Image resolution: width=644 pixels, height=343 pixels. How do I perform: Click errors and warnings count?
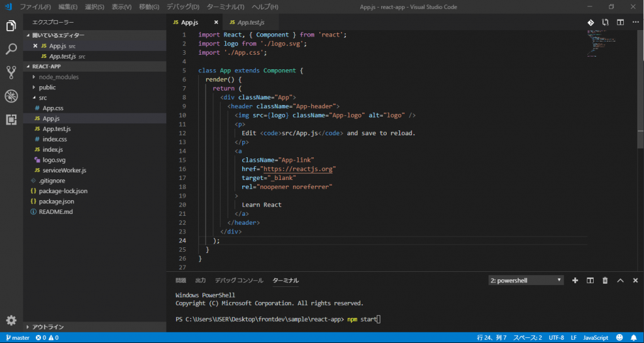coord(47,338)
